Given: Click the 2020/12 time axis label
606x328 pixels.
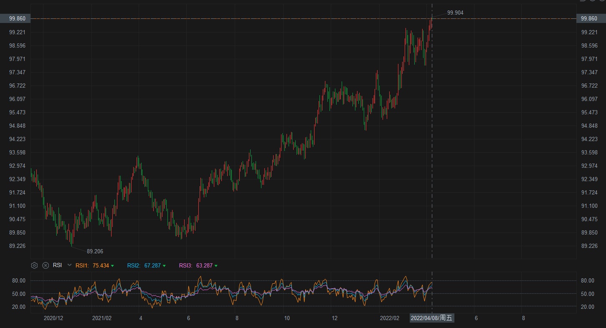Looking at the screenshot, I should (x=53, y=318).
